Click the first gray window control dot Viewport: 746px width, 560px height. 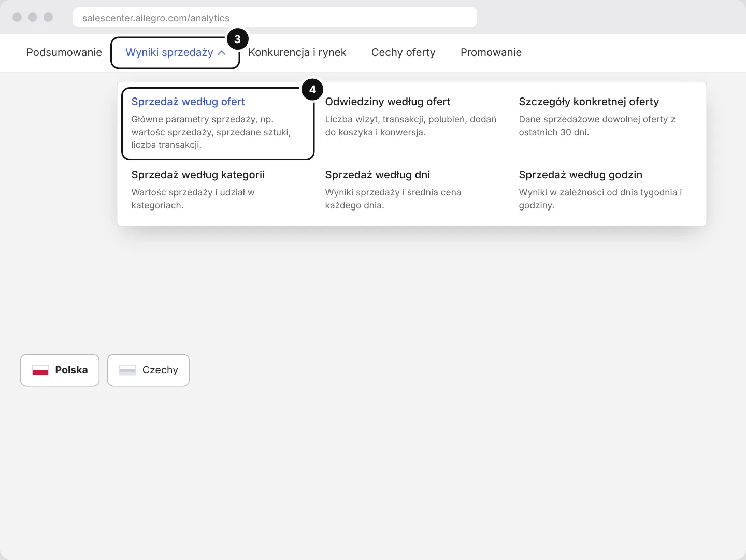coord(17,17)
